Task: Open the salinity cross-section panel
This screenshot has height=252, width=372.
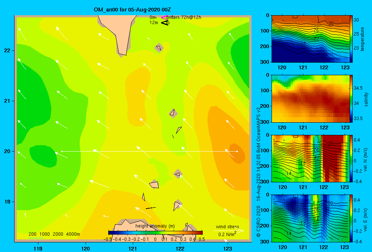Action: click(311, 99)
